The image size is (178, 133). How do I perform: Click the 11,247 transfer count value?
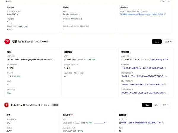[67, 68]
